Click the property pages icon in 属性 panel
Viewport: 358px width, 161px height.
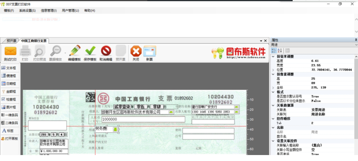click(287, 50)
